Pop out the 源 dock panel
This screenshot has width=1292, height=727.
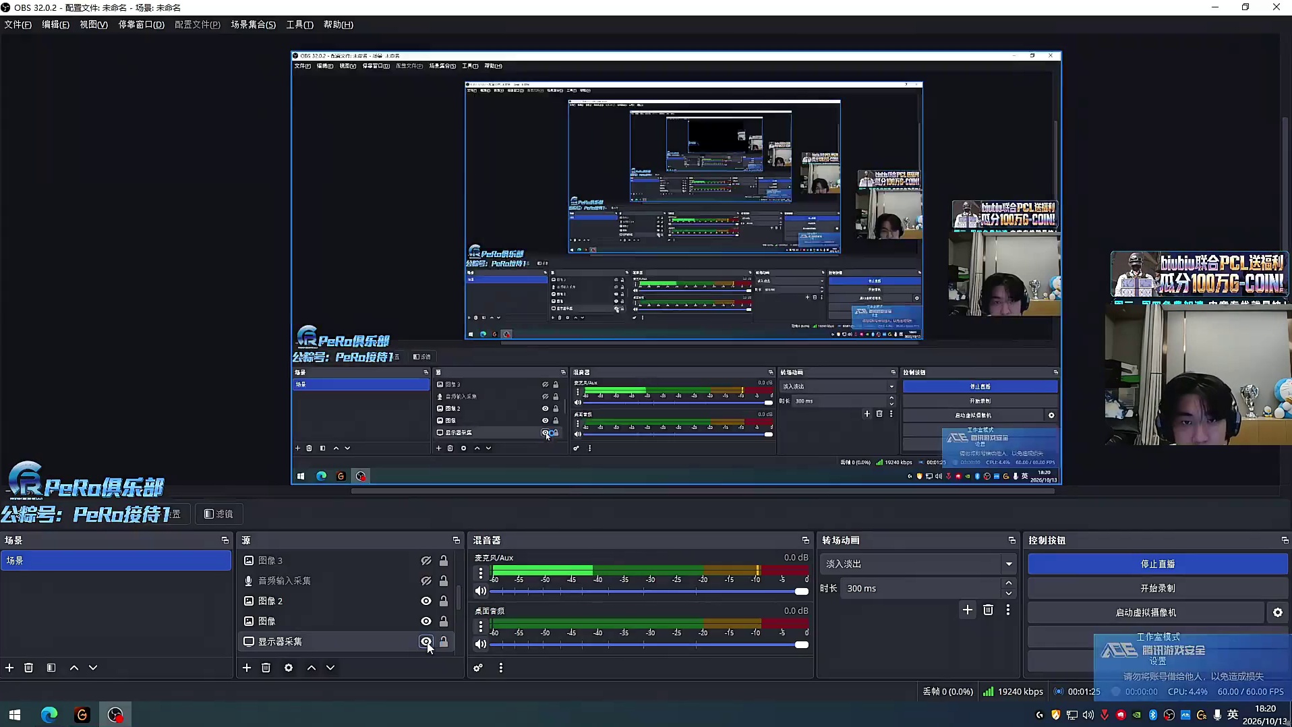457,540
